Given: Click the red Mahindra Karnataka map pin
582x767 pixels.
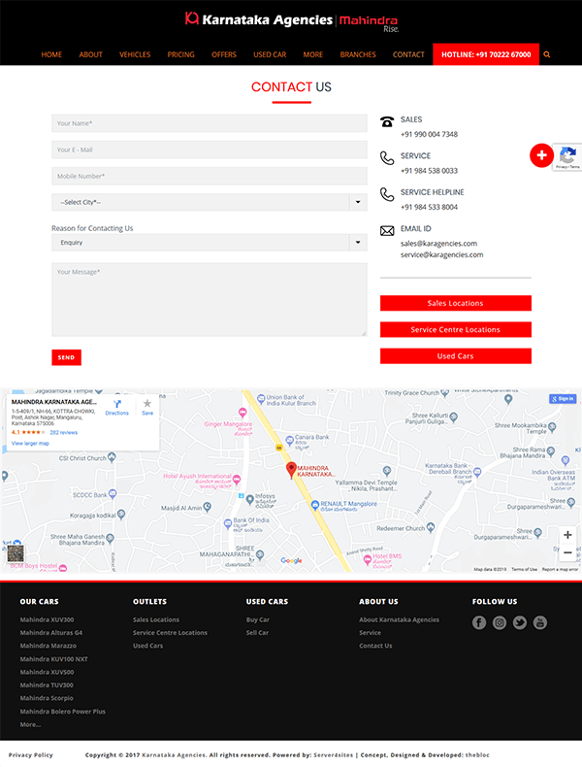Looking at the screenshot, I should tap(291, 470).
